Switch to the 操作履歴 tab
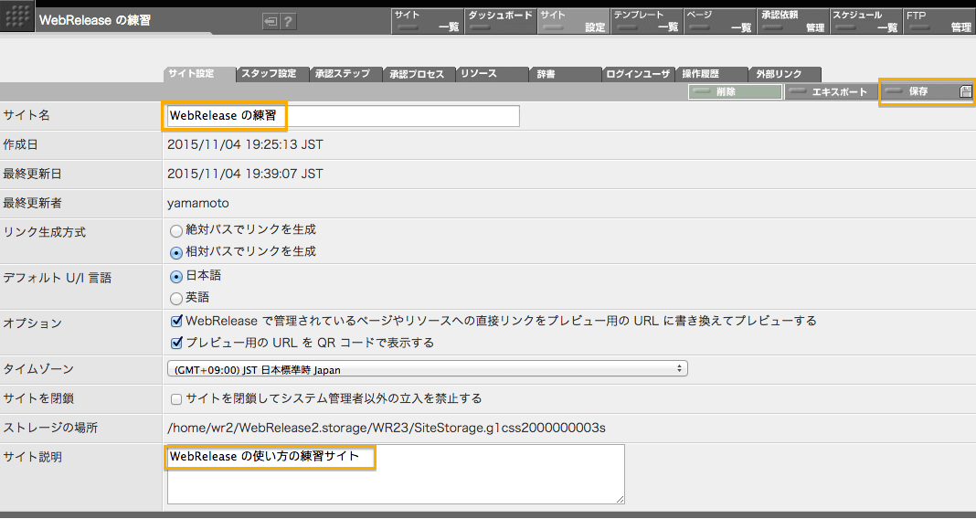This screenshot has height=519, width=976. [x=712, y=73]
